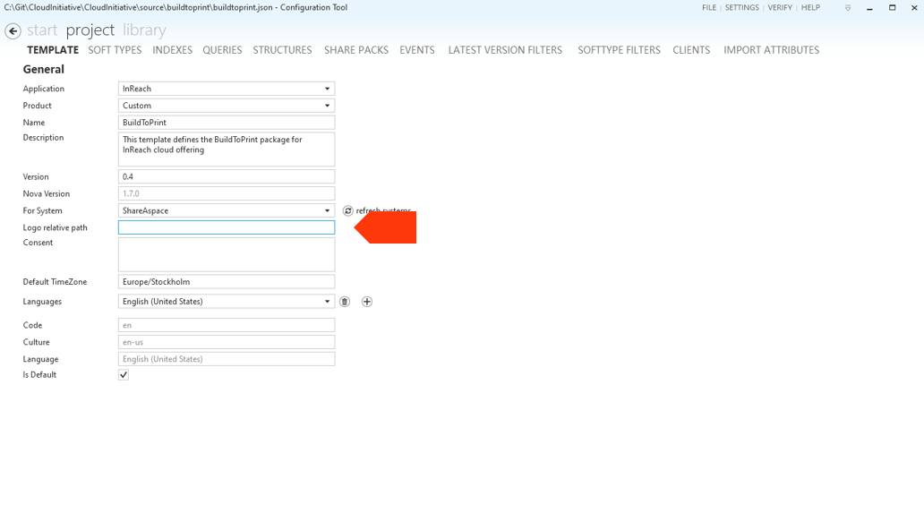Select the project section heading

[90, 30]
